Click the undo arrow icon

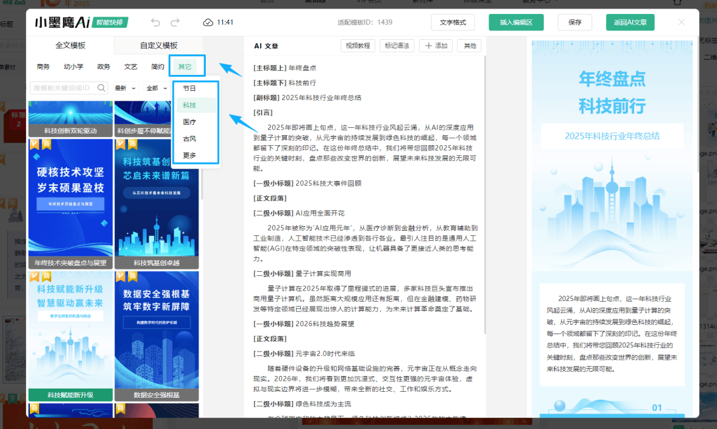[x=155, y=23]
